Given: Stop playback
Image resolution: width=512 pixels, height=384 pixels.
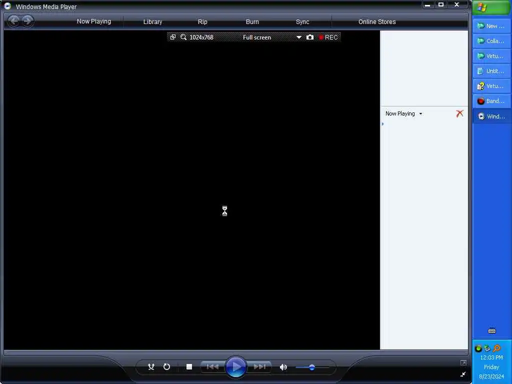Looking at the screenshot, I should click(x=189, y=366).
